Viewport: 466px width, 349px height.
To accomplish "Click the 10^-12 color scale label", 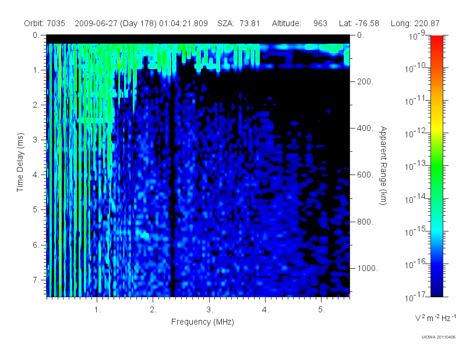I will click(x=416, y=133).
